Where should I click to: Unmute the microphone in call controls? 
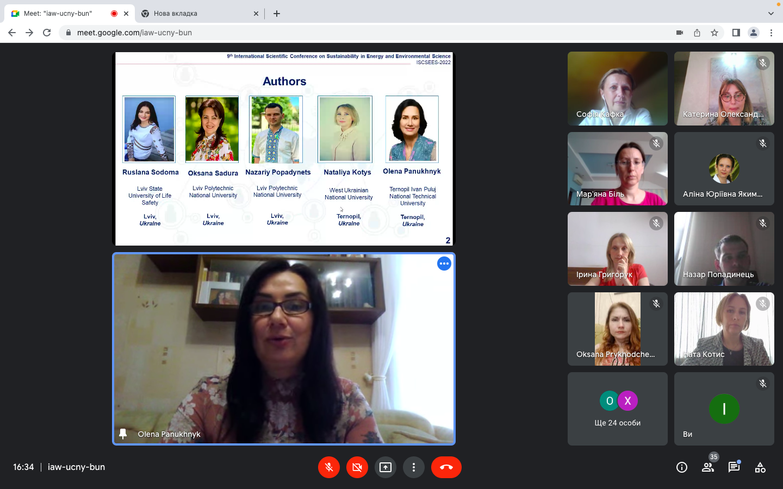click(x=329, y=467)
